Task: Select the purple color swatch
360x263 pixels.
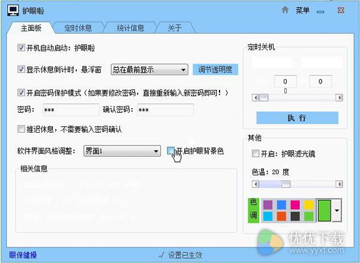Action: [x=268, y=205]
